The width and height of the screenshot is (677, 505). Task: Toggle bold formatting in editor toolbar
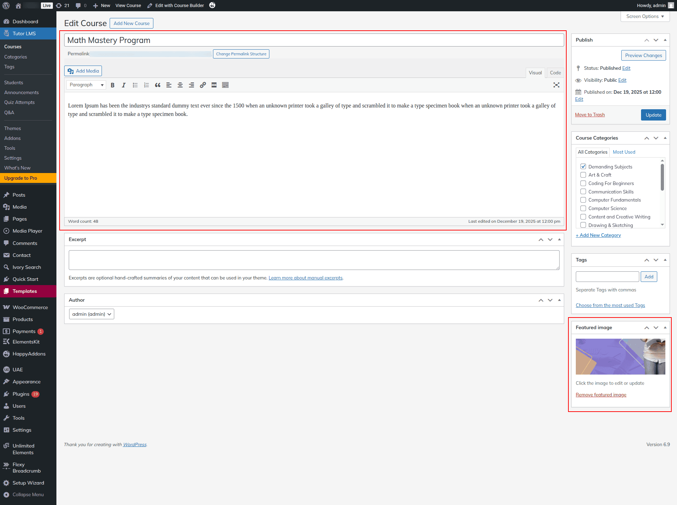pos(112,85)
